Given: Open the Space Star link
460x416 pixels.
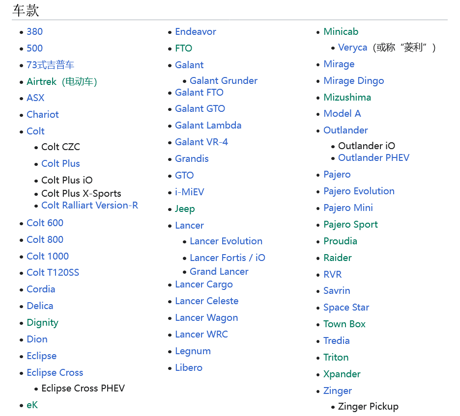Looking at the screenshot, I should pos(346,308).
